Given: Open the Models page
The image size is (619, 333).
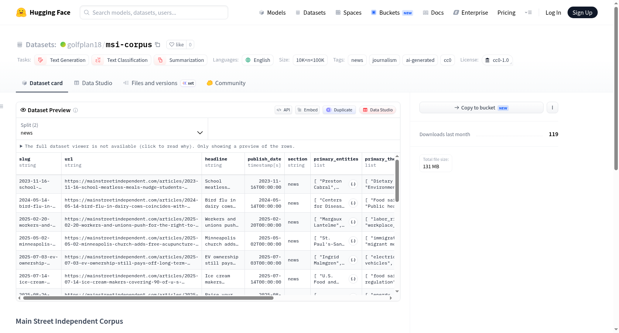Looking at the screenshot, I should click(272, 12).
